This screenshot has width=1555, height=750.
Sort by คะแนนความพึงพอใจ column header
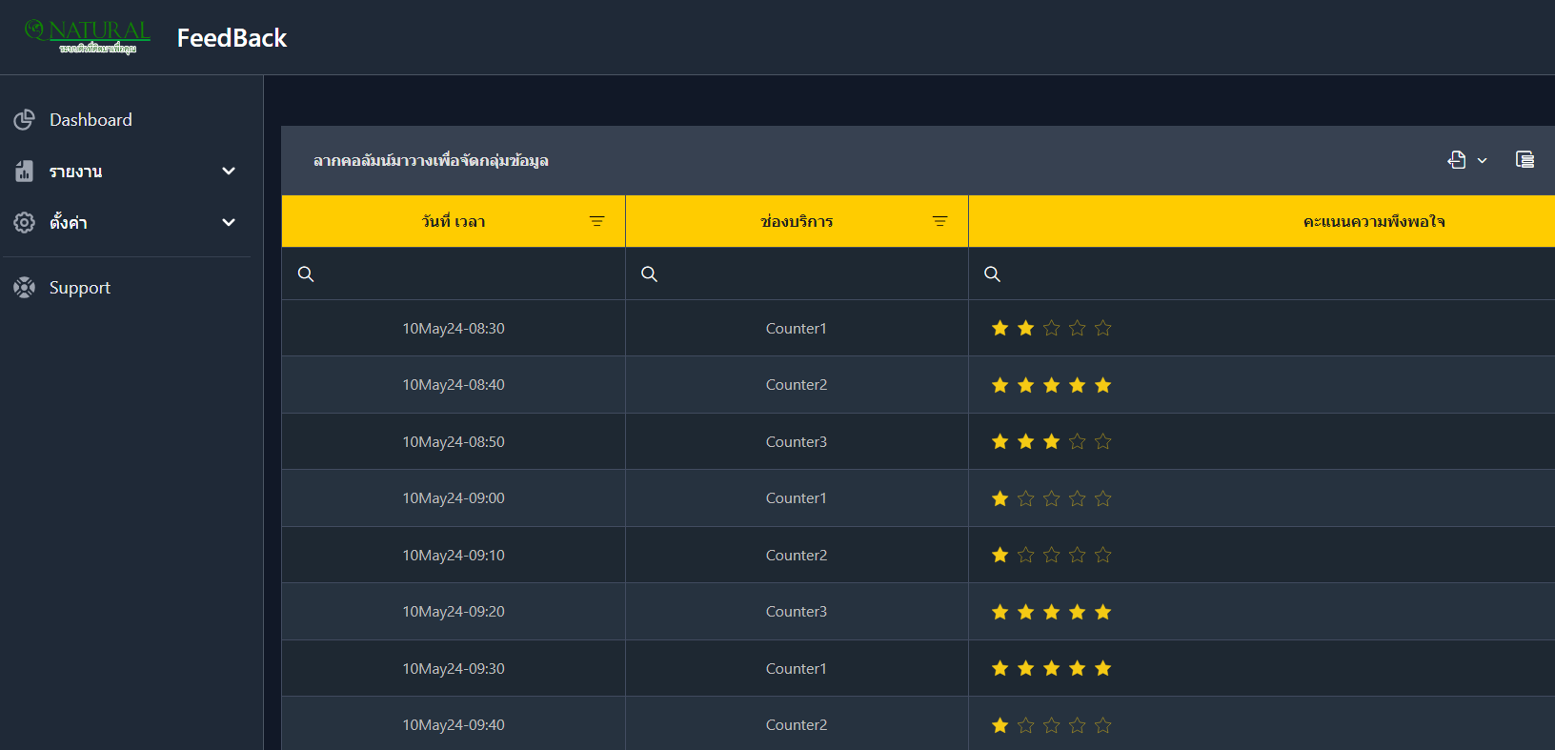pos(1373,222)
